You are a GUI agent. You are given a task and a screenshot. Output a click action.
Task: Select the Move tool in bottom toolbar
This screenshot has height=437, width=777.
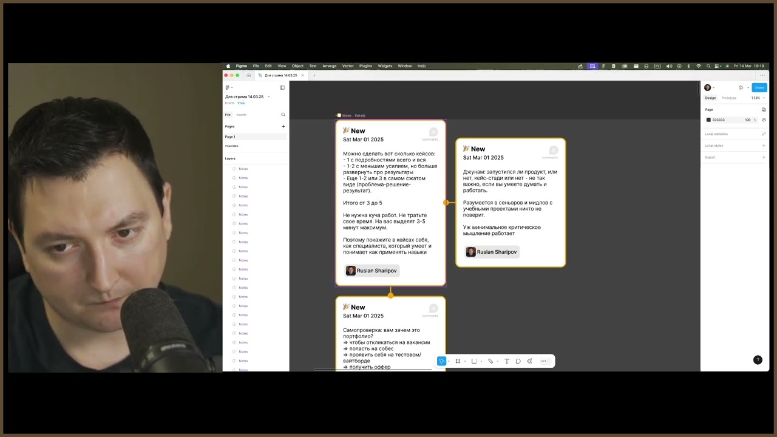441,361
